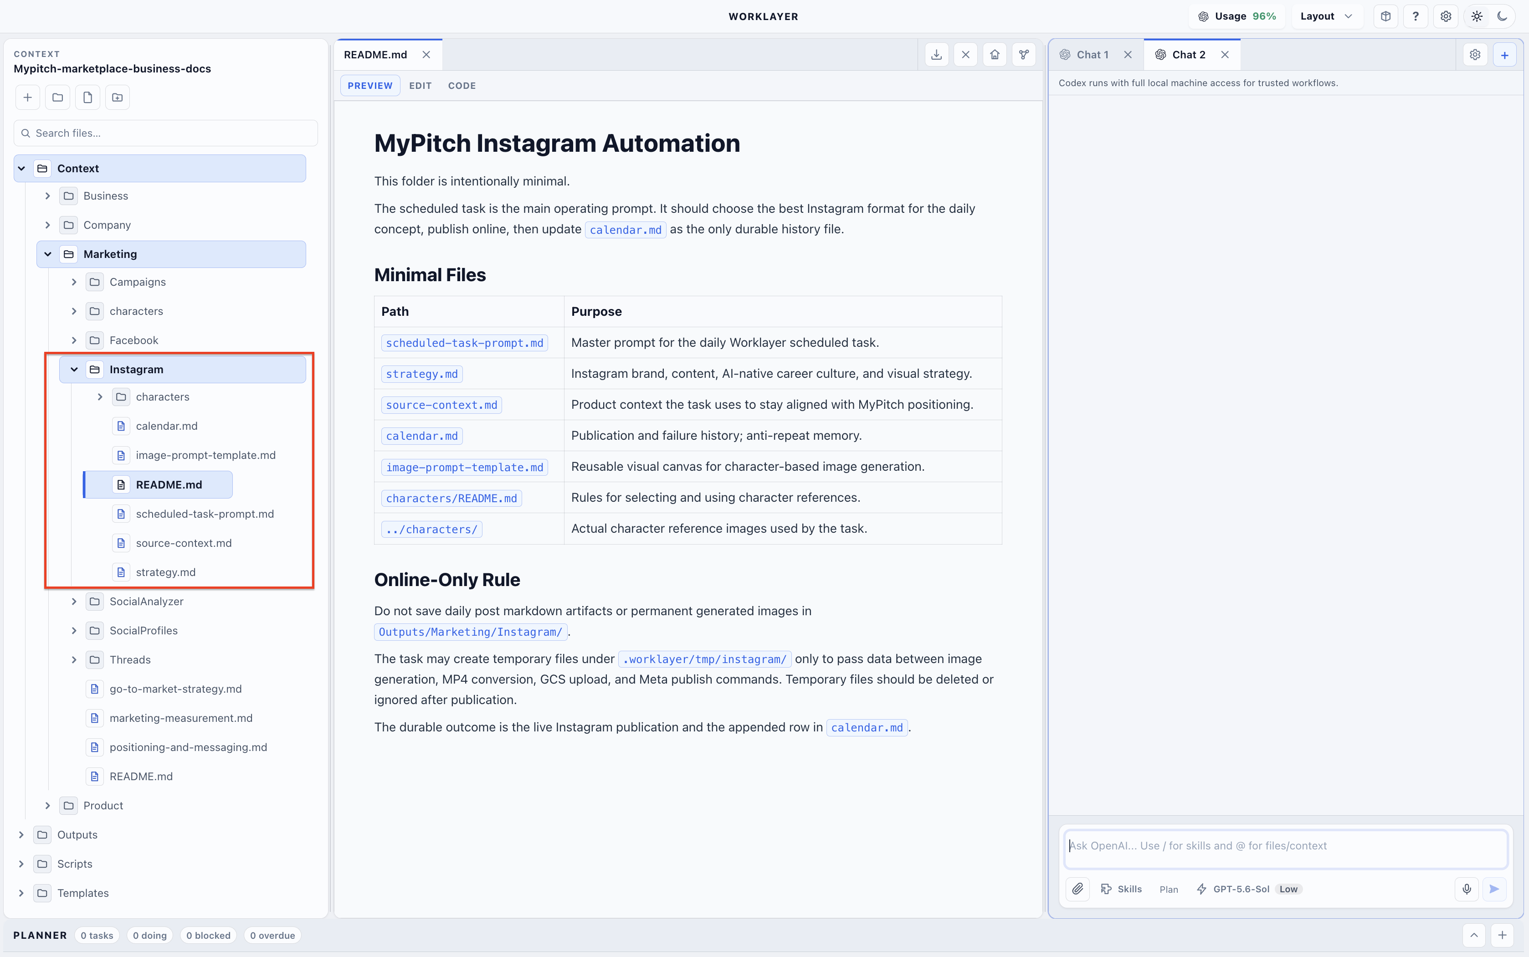Click the download icon in README toolbar

936,54
